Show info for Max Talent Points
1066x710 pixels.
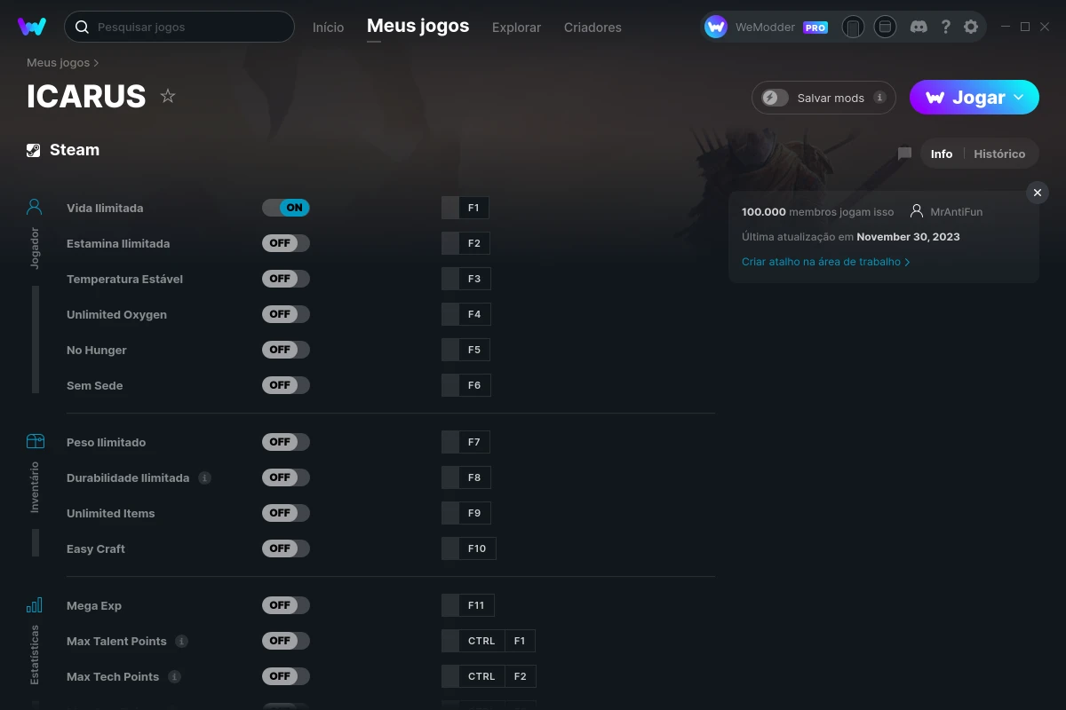click(181, 641)
